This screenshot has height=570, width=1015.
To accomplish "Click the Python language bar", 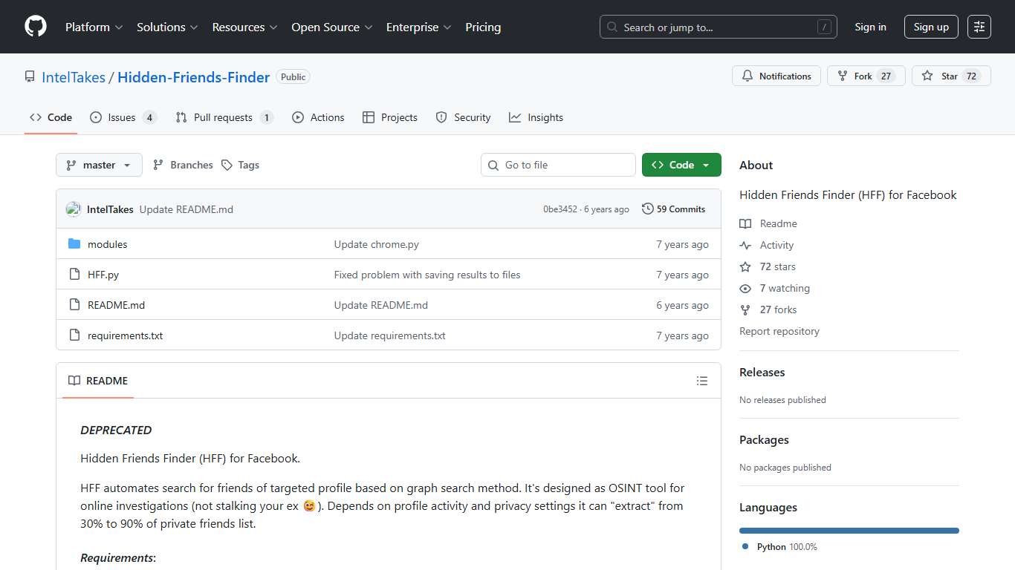I will (x=849, y=530).
